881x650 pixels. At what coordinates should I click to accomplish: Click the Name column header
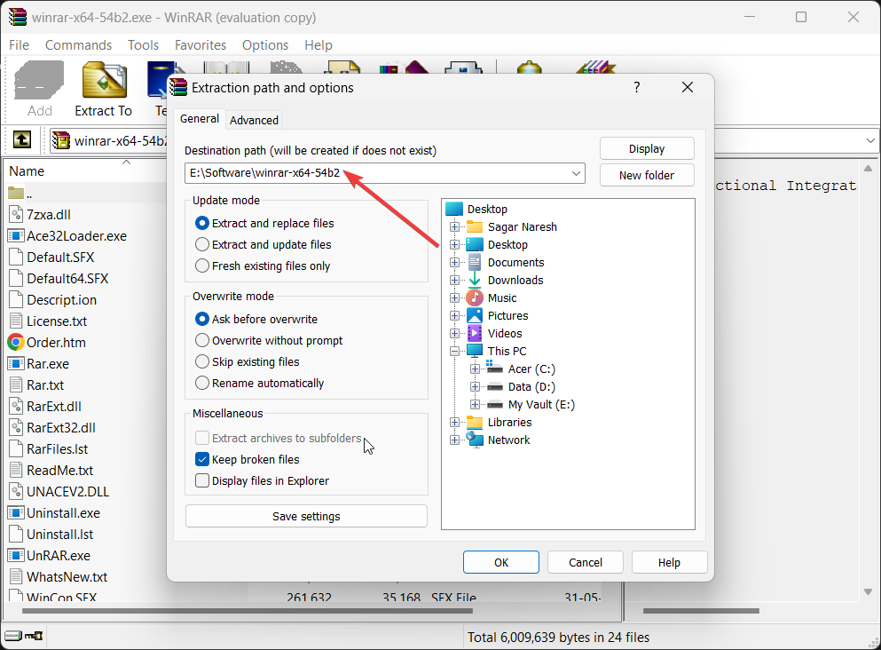point(27,170)
